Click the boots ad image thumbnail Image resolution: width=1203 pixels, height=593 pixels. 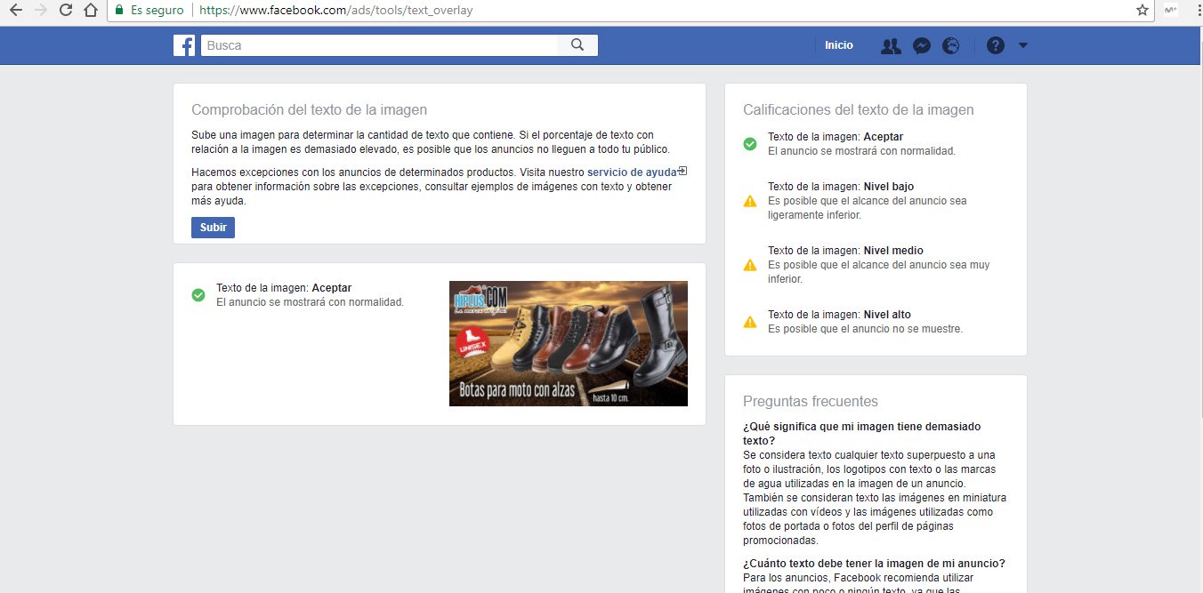coord(568,343)
